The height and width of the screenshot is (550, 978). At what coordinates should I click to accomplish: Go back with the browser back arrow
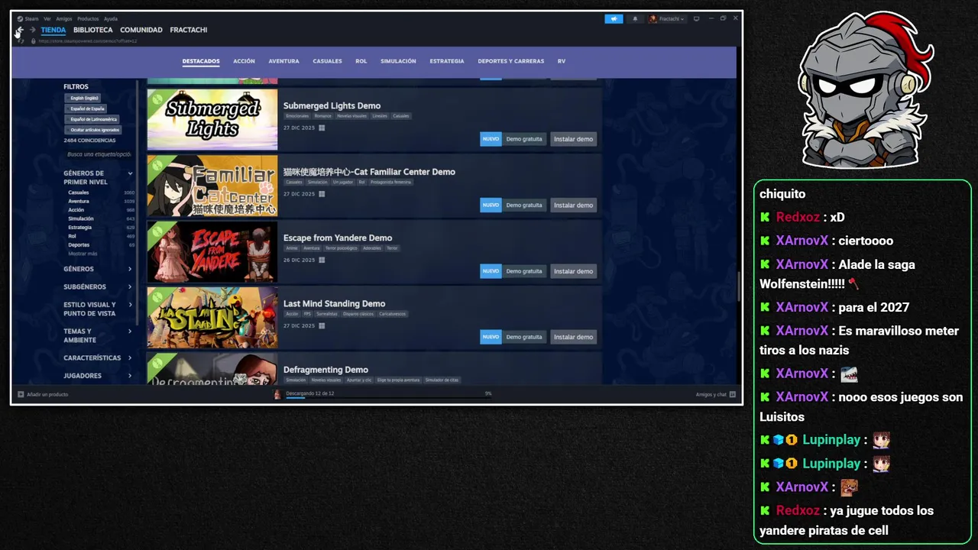pos(20,30)
